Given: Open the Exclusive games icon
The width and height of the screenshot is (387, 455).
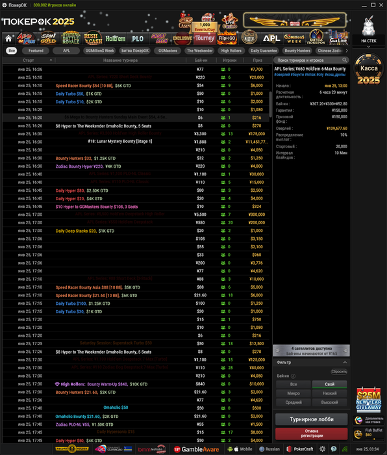Looking at the screenshot, I should click(x=182, y=38).
